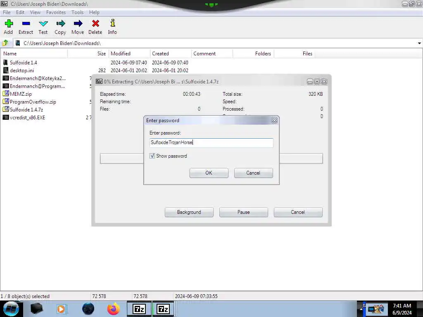The image size is (423, 317).
Task: Click the status bar date 2024-06-09 07:33:55
Action: click(x=196, y=296)
